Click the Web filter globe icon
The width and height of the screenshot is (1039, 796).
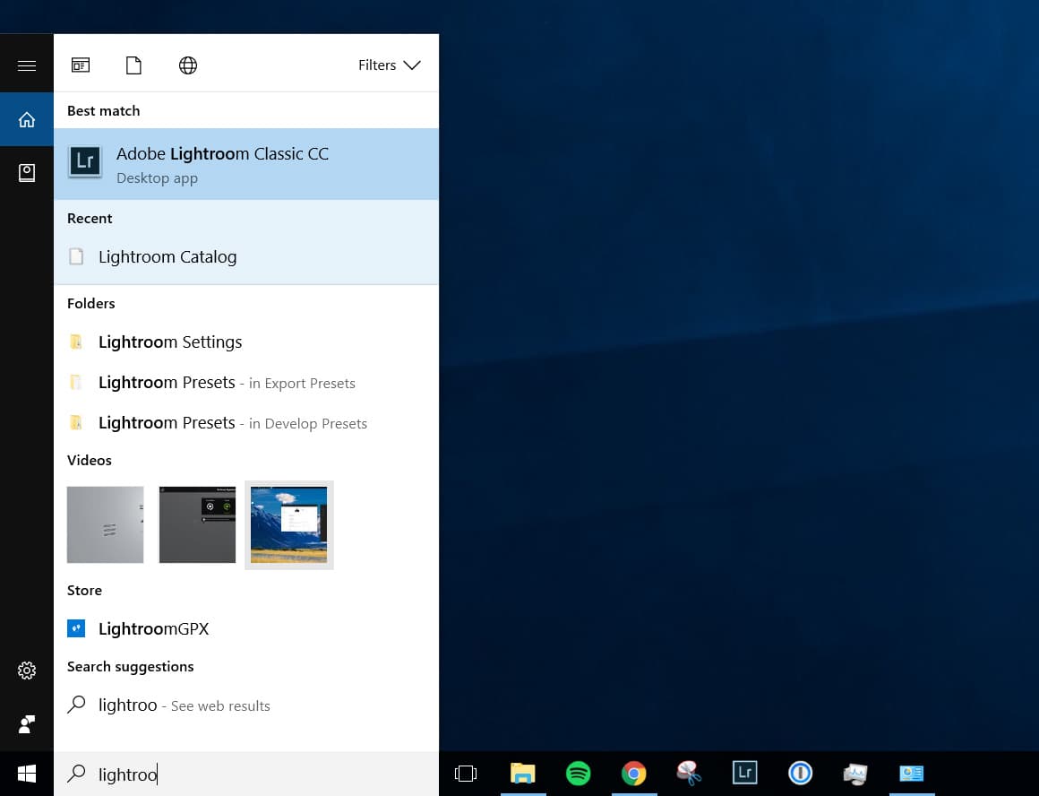click(188, 65)
